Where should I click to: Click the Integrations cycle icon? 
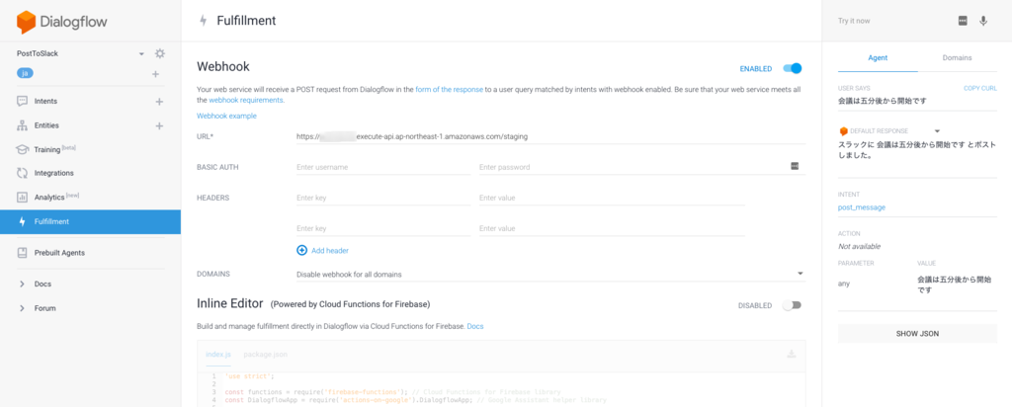(22, 173)
